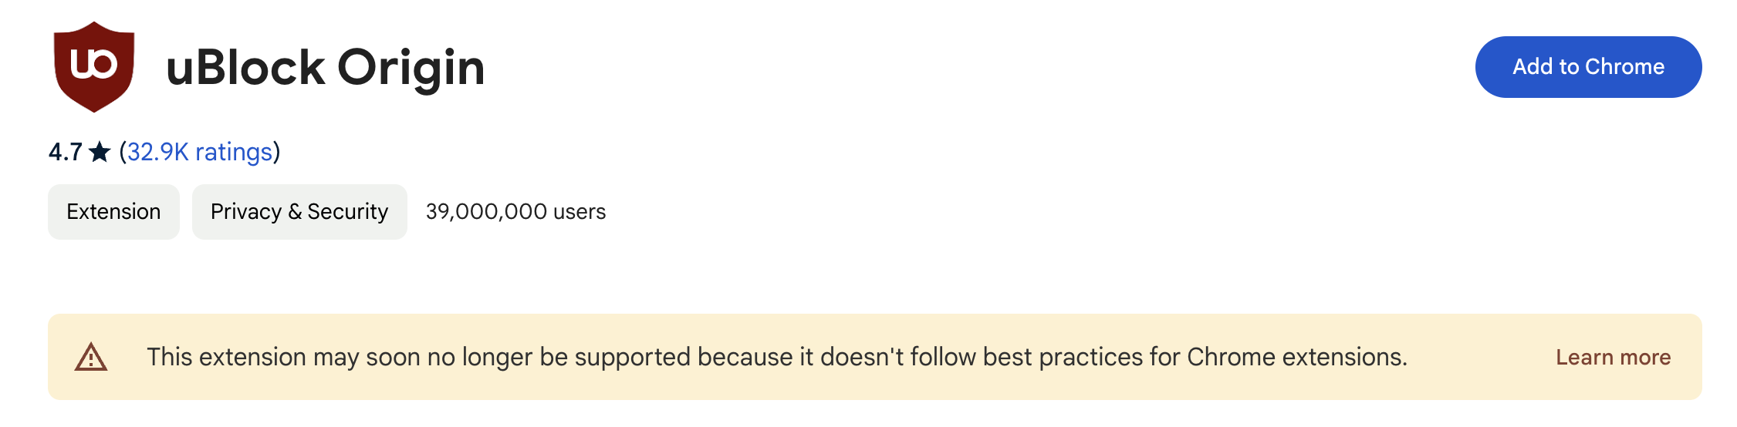Click the unsupported extension warning message
This screenshot has width=1737, height=427.
pyautogui.click(x=777, y=357)
